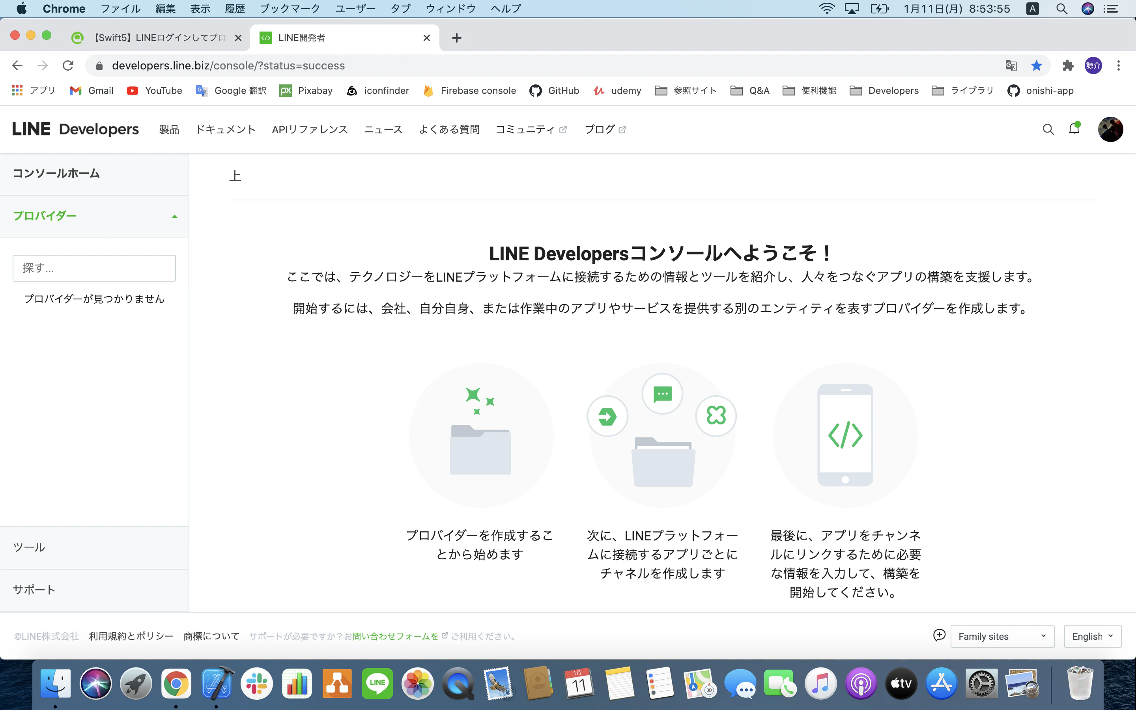Open App Store from the Dock

(x=941, y=683)
